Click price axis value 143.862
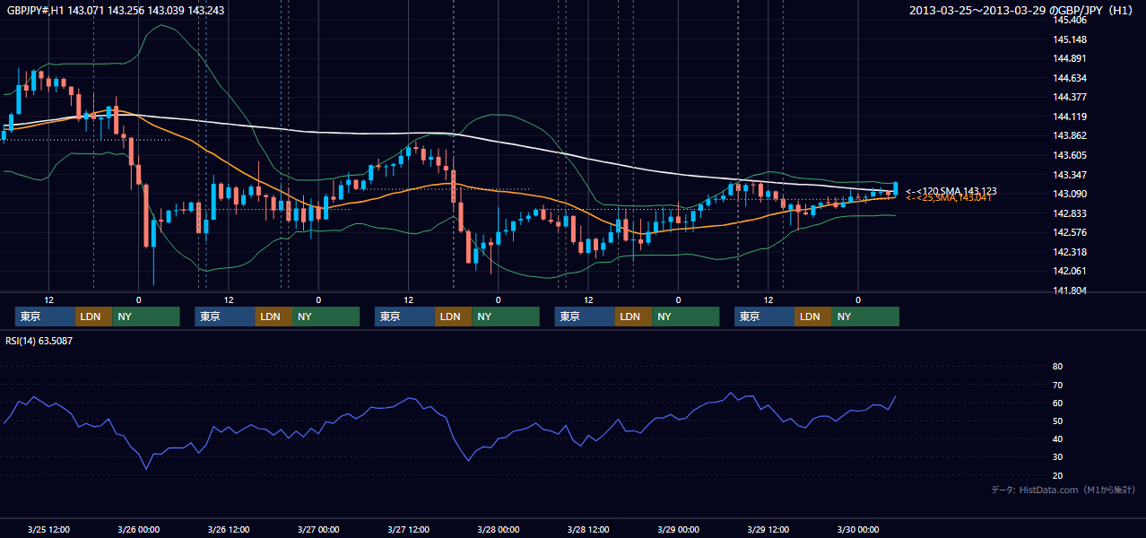 [1070, 136]
